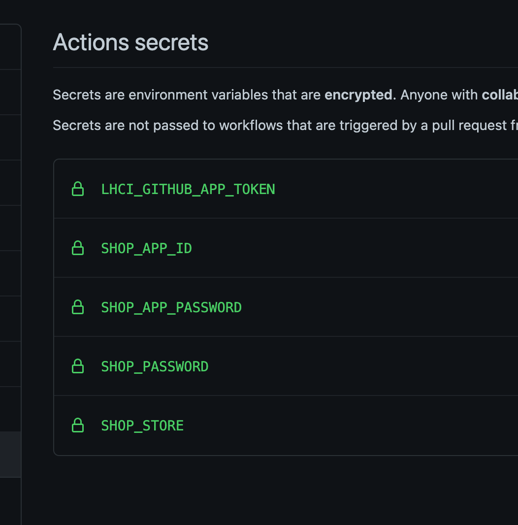This screenshot has height=525, width=518.
Task: Open the SHOP_PASSWORD secret
Action: 155,366
